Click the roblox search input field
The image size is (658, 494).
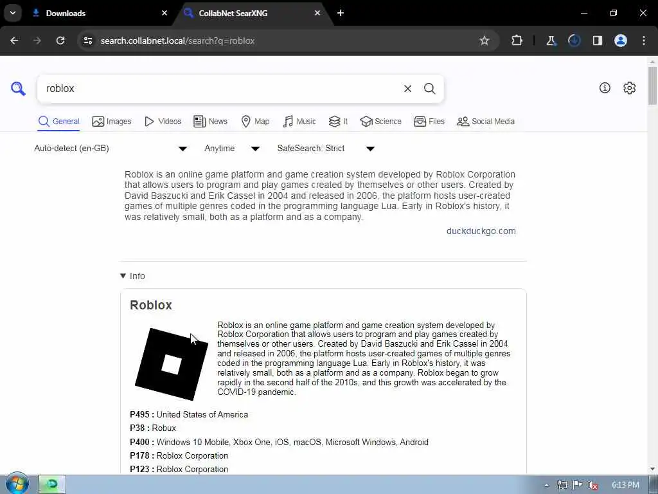point(220,89)
